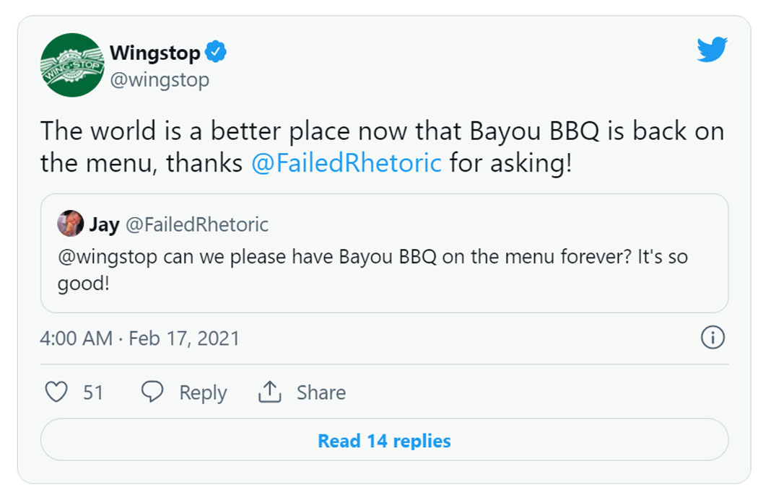Click the gray @FailedRhetoric handle beside Jay
This screenshot has width=771, height=500.
pyautogui.click(x=197, y=224)
